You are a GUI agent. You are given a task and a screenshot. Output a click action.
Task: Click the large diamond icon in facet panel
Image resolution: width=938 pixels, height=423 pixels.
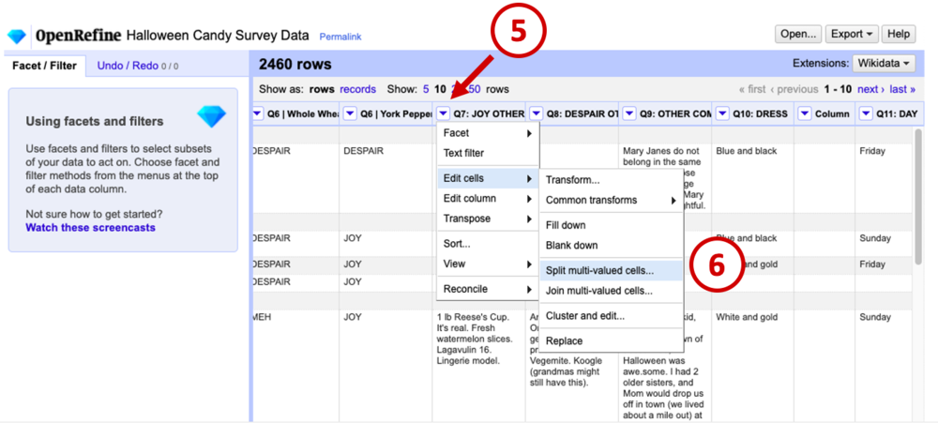pos(212,116)
